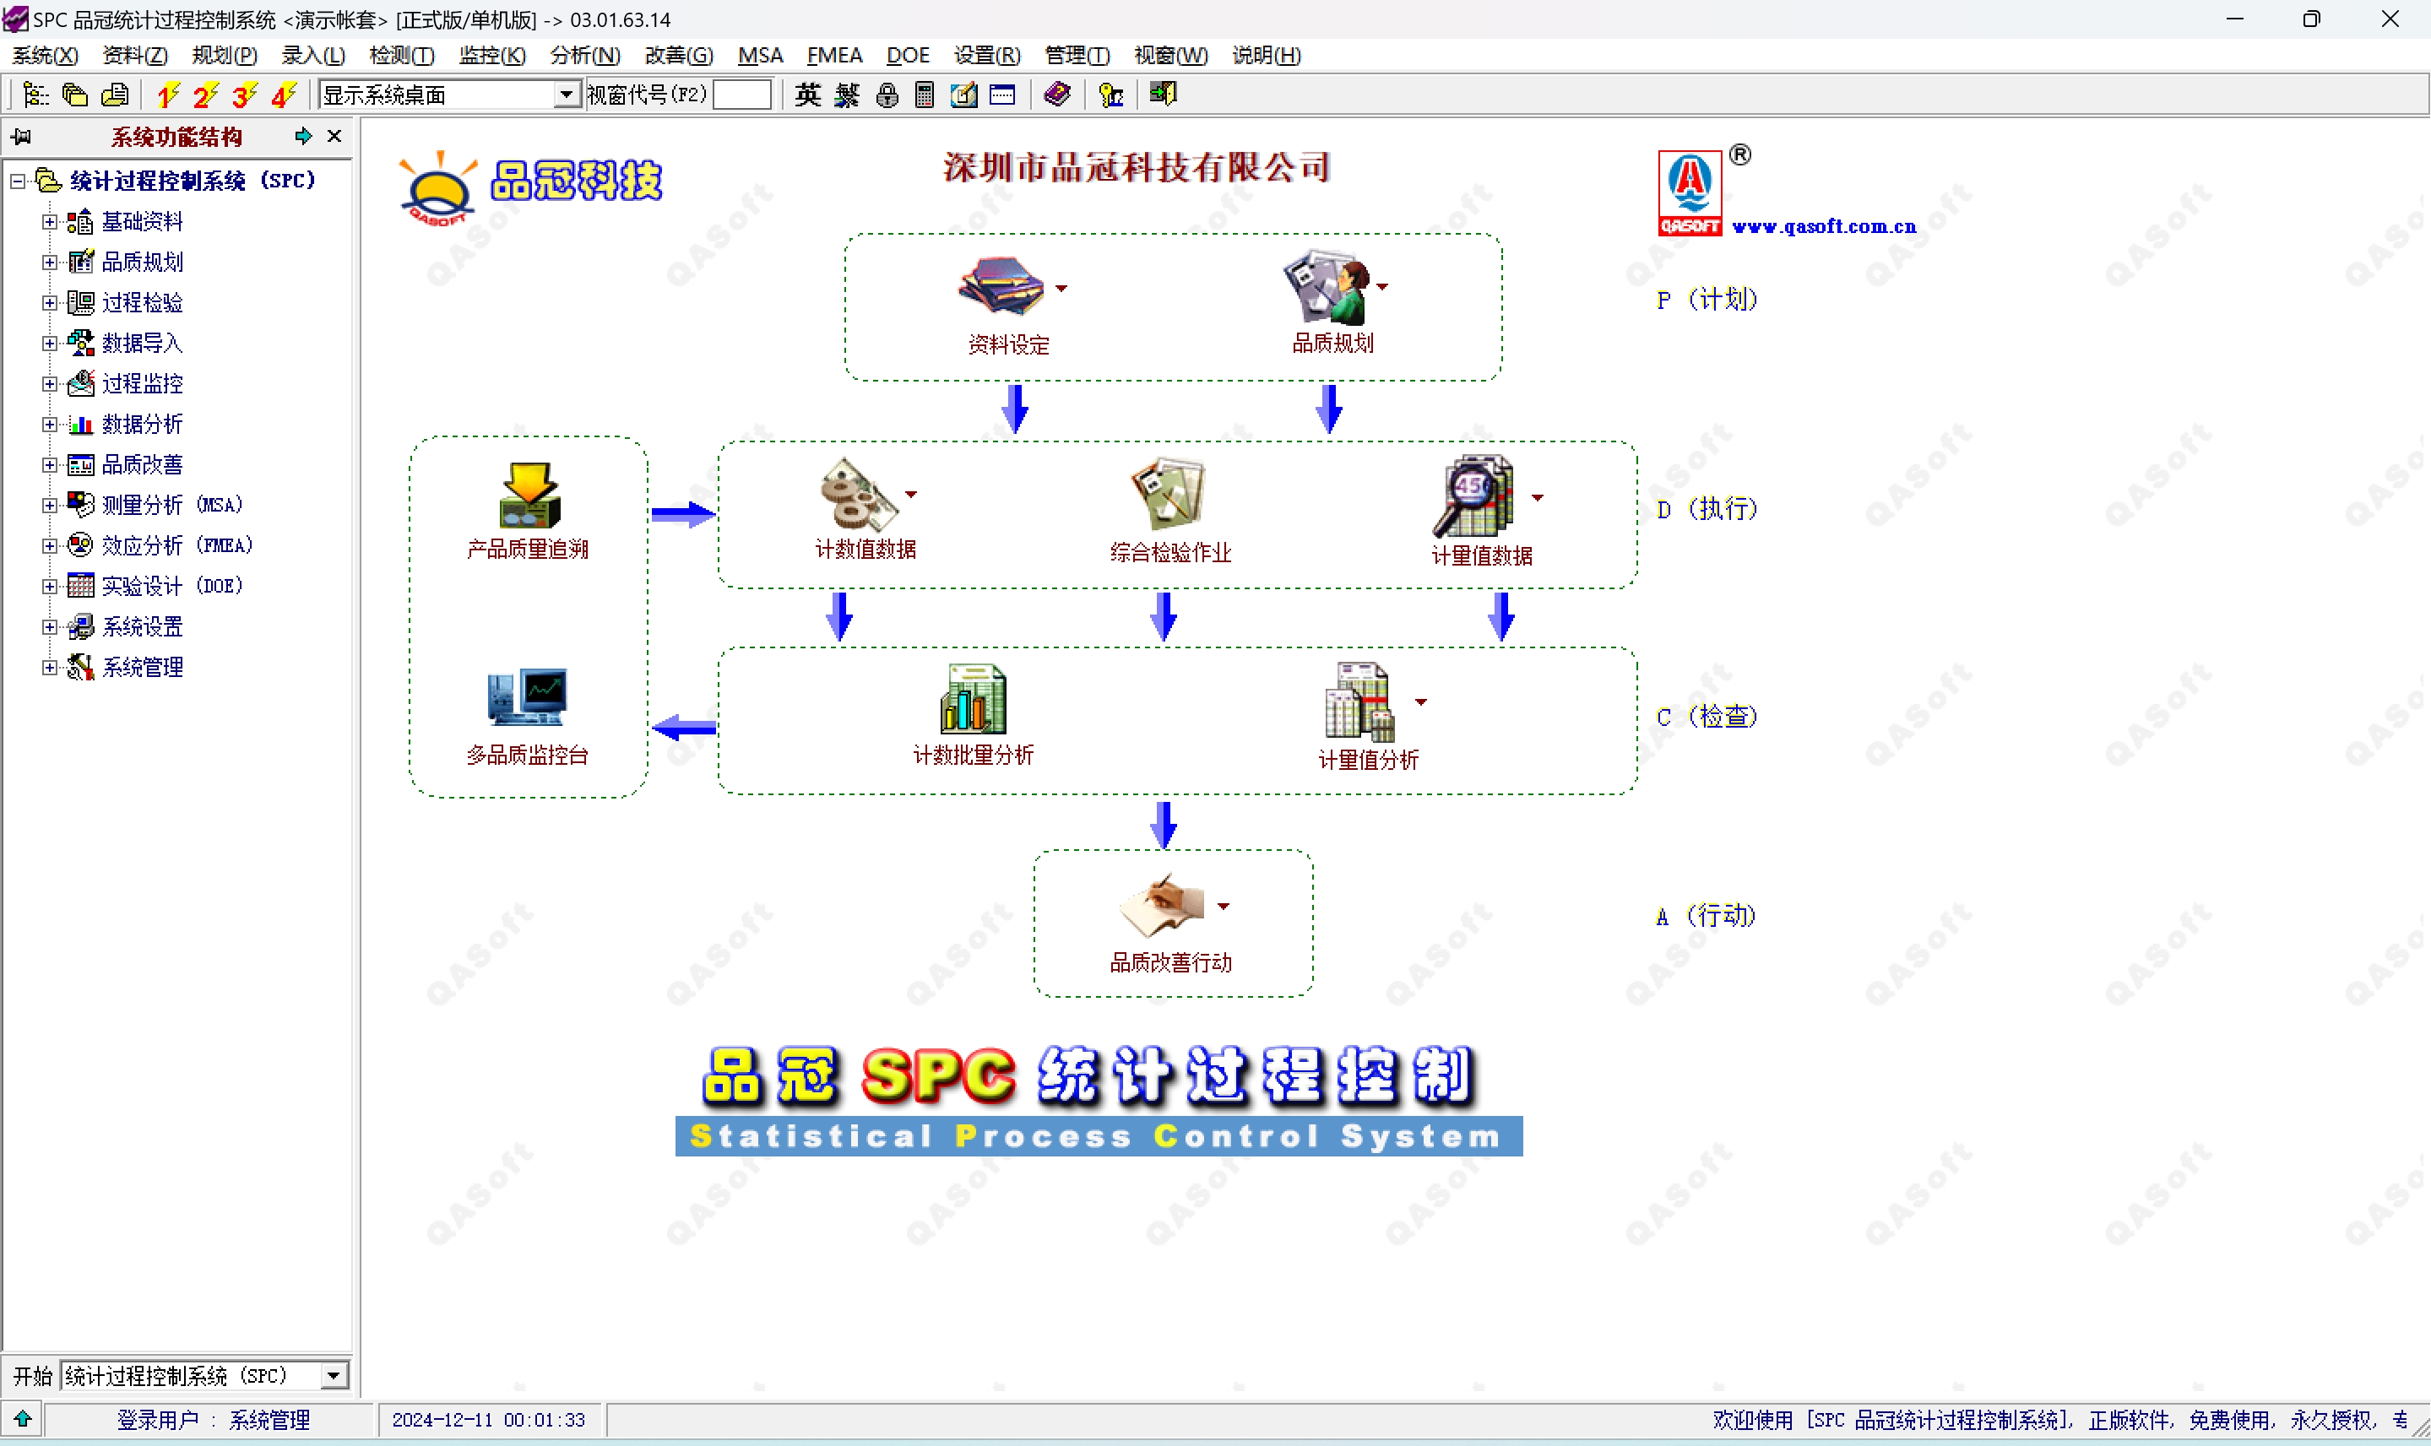Click the number 3 lightning shortcut icon

point(244,95)
